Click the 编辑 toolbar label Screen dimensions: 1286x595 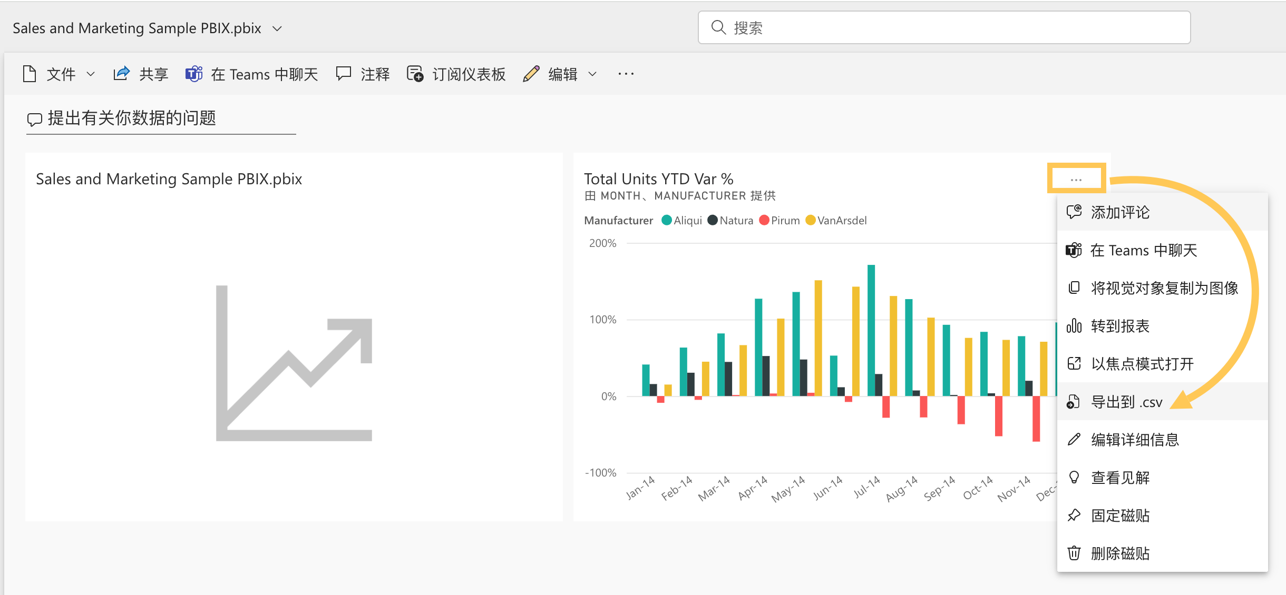[x=563, y=74]
